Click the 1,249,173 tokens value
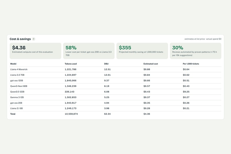Screen dimensions: 231x154 pos(71,108)
